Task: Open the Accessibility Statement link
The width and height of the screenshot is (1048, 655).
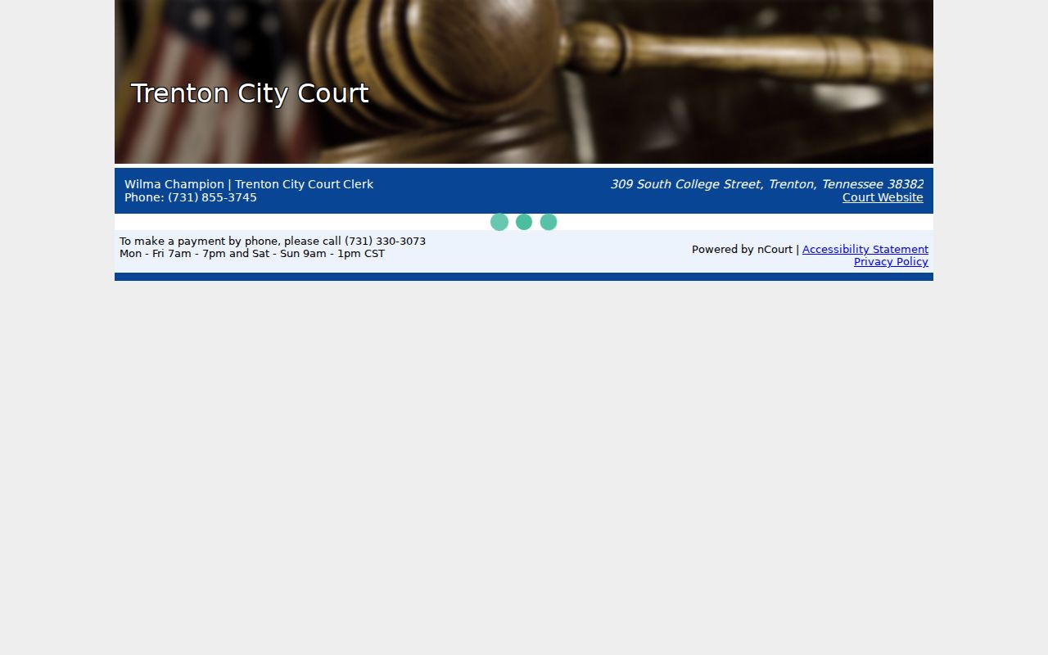Action: pyautogui.click(x=865, y=249)
